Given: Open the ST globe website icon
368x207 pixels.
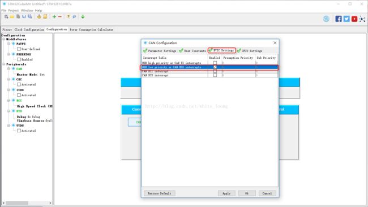Looking at the screenshot, I should coord(326,19).
